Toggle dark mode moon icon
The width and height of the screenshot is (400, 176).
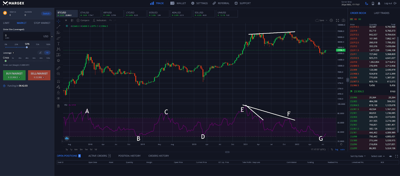tap(366, 3)
